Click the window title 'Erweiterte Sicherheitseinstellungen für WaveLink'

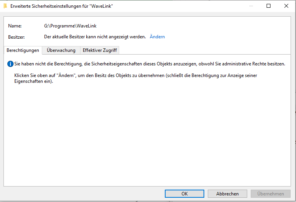pos(62,6)
